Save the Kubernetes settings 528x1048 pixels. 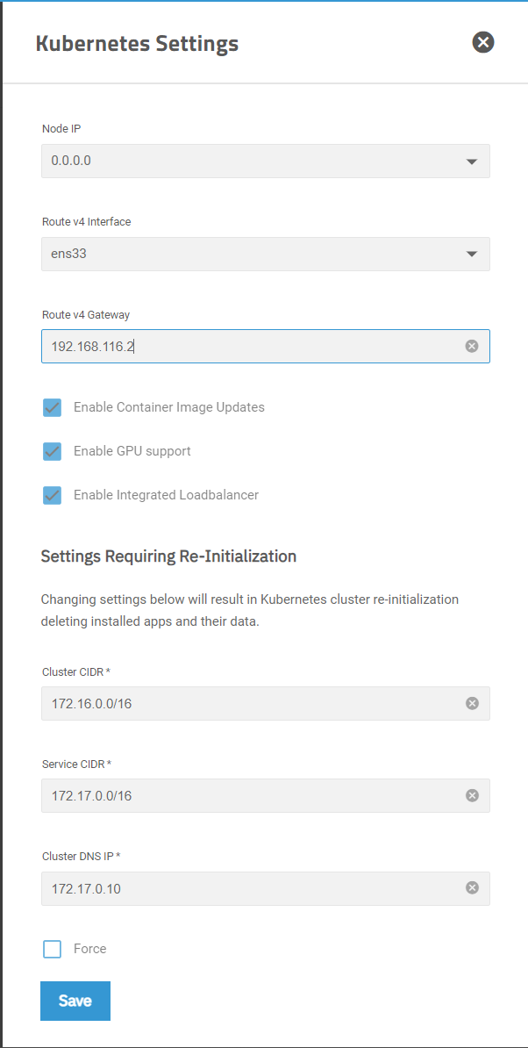tap(75, 1001)
